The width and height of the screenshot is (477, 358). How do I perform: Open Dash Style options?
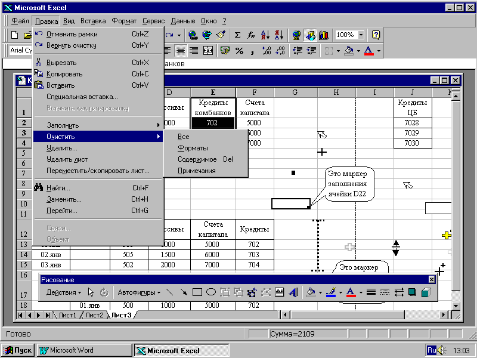(x=385, y=292)
